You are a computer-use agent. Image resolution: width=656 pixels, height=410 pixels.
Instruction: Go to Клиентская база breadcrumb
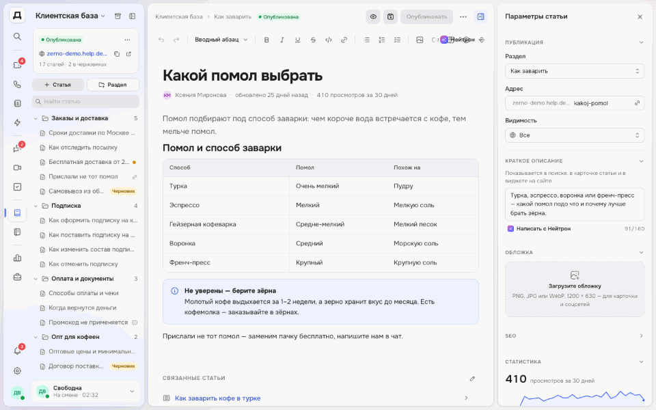[178, 16]
